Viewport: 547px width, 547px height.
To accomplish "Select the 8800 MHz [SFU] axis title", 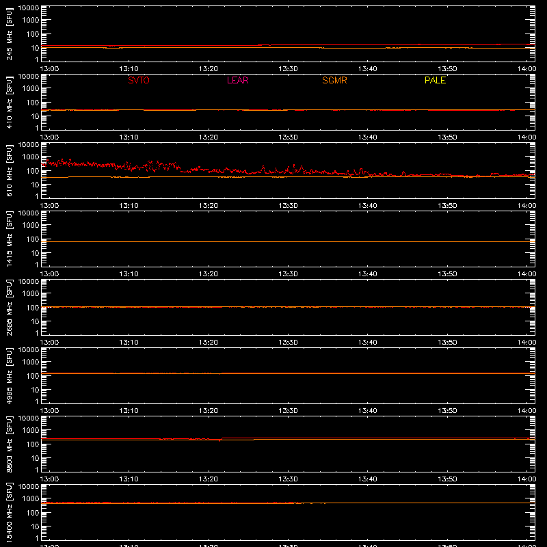I will [9, 444].
